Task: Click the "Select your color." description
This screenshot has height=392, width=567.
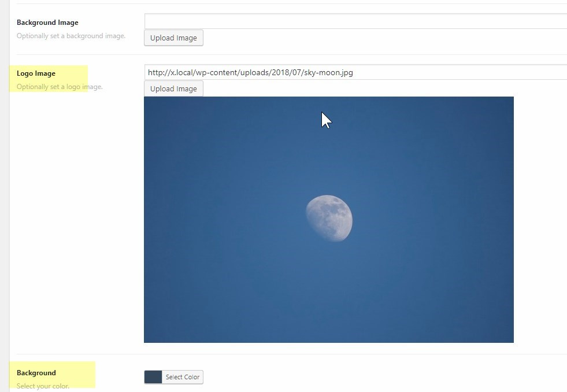Action: (x=43, y=386)
